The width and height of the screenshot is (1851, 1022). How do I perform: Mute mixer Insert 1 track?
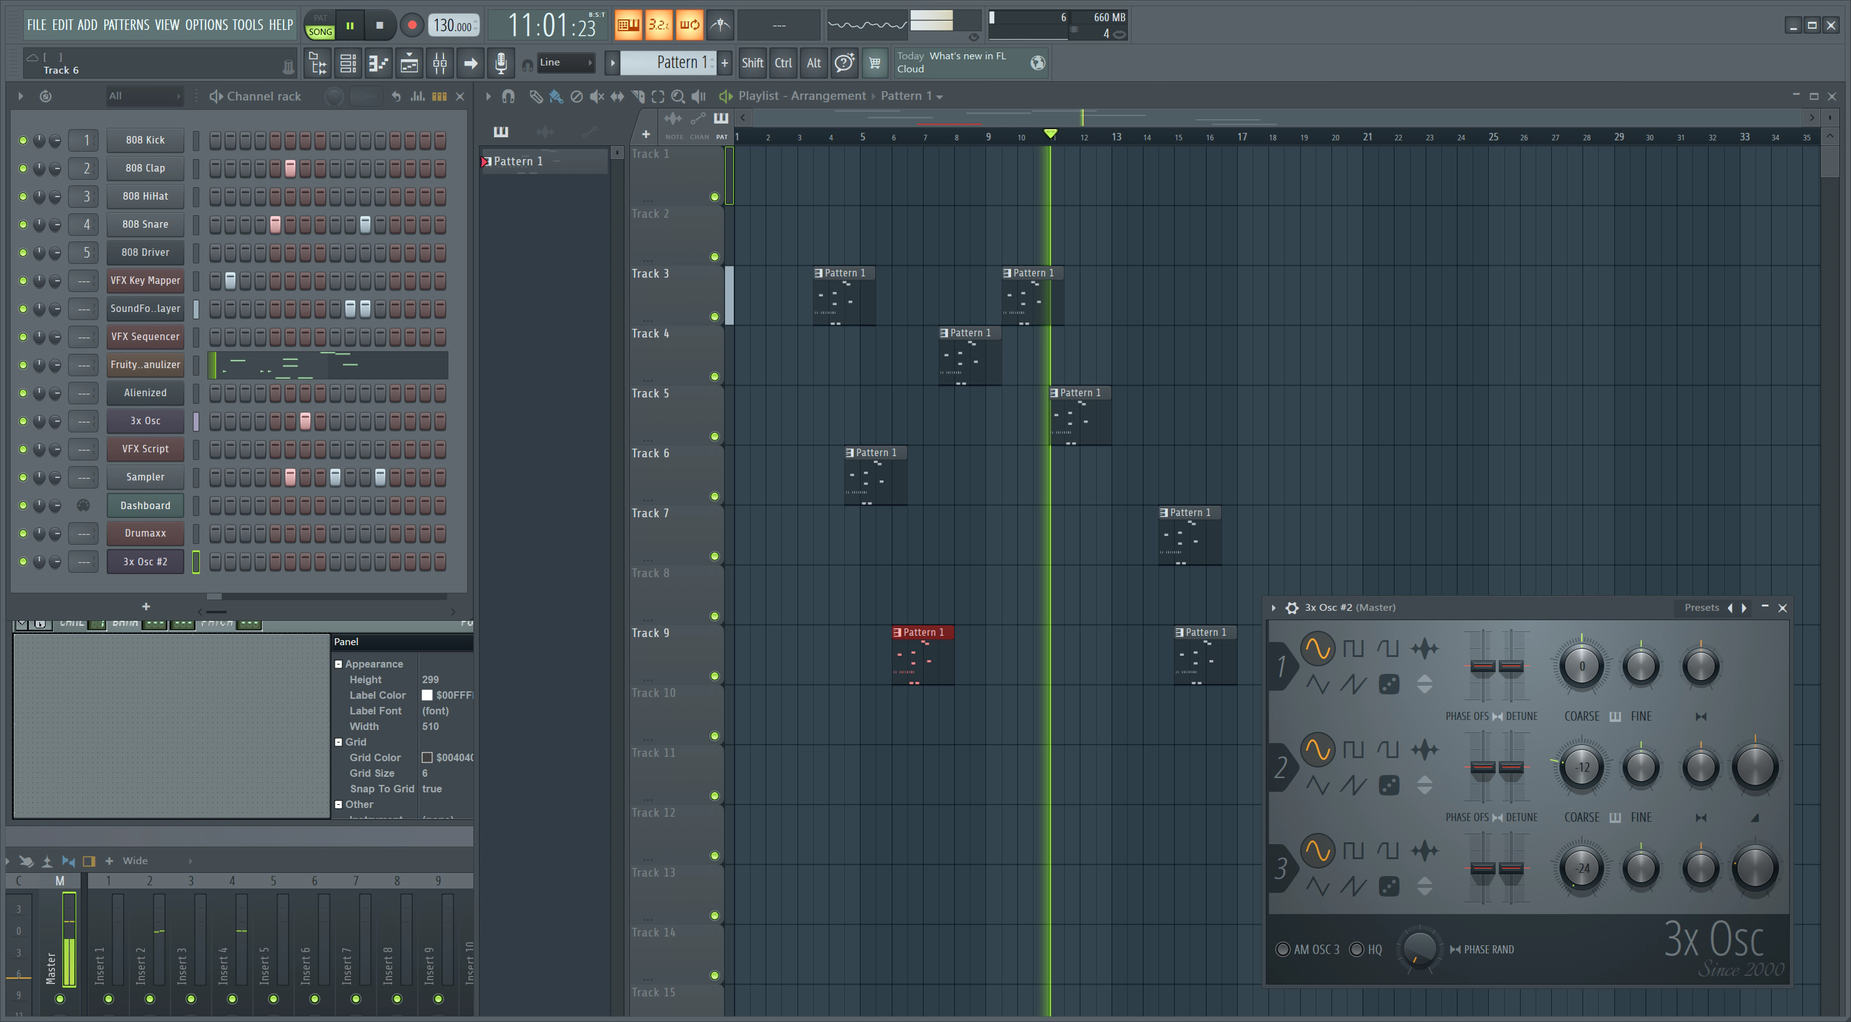coord(109,999)
